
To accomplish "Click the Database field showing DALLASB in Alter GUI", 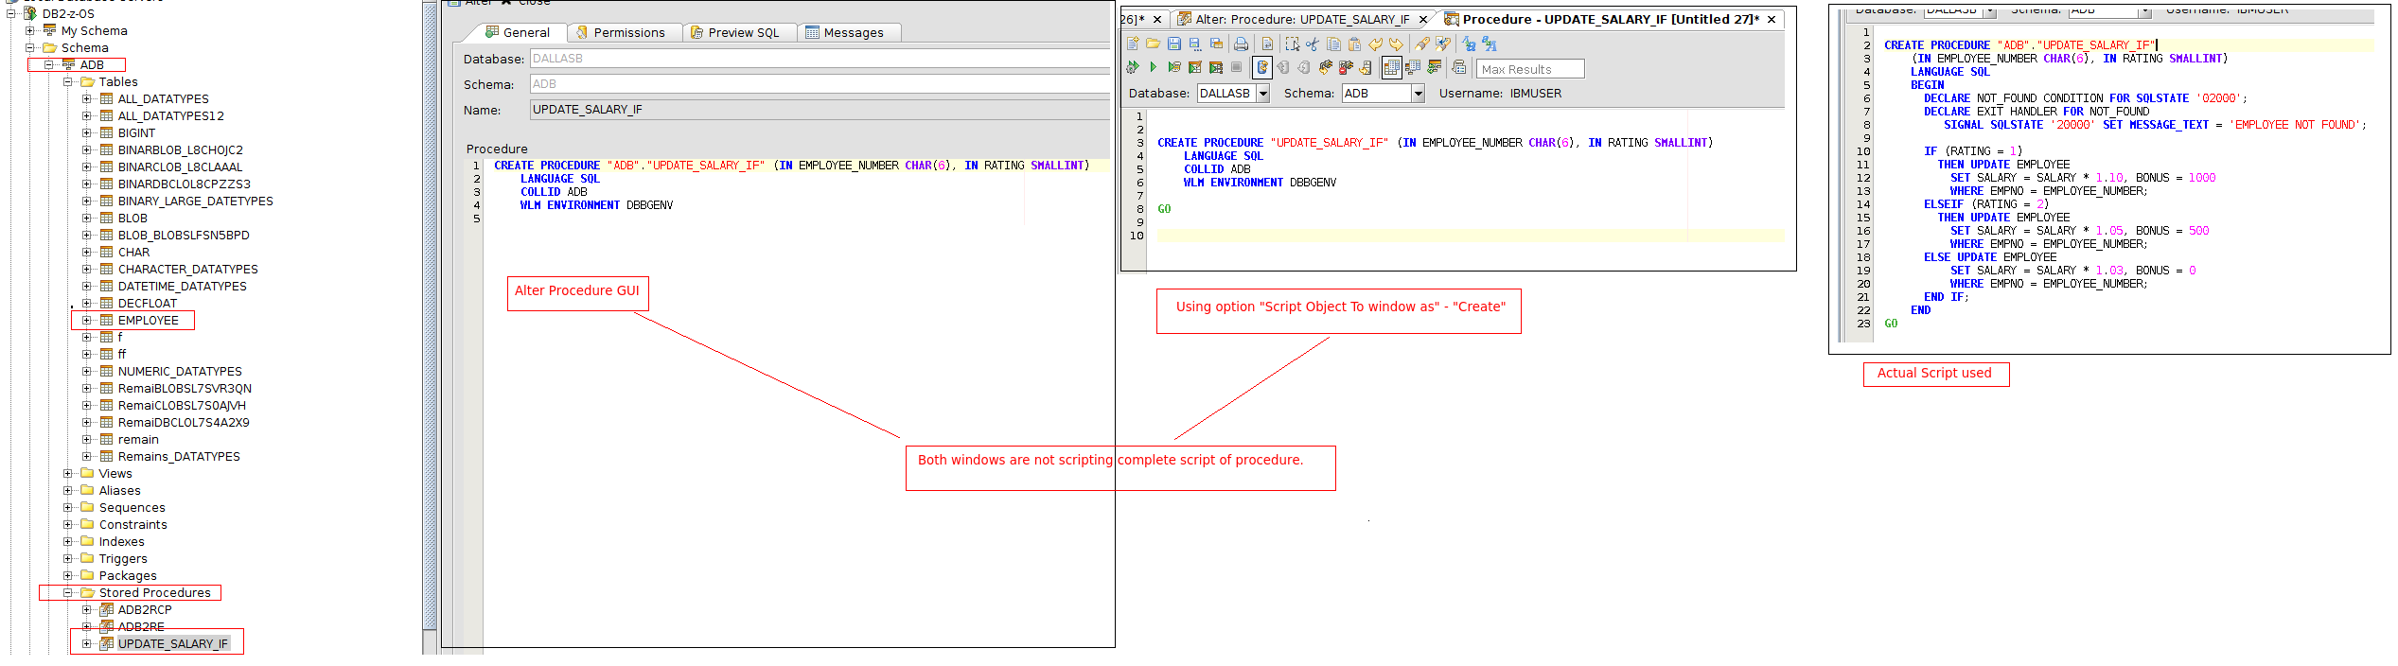I will 820,59.
